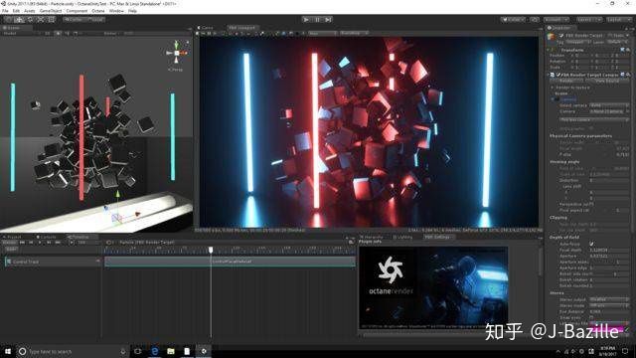This screenshot has height=358, width=636.
Task: Select the Move tool in the toolbar
Action: point(19,19)
